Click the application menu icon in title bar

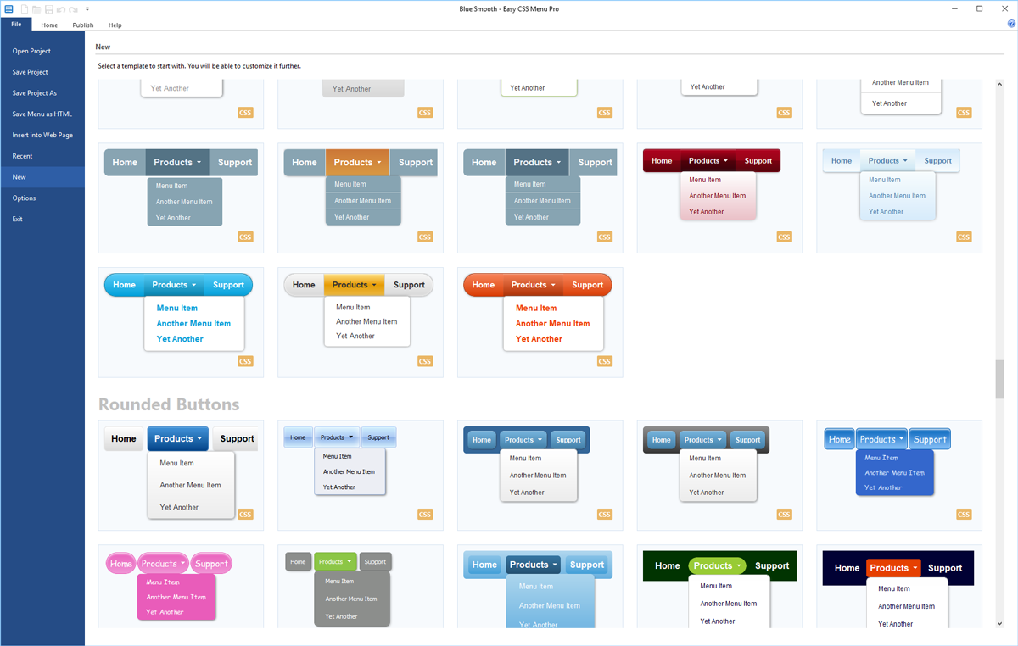pos(8,8)
